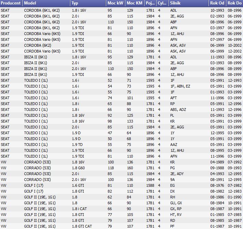The image size is (243, 229).
Task: Click the '1588' displacement cell
Action: pos(150,185)
